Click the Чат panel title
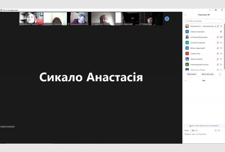225x152 pixels. coord(204,81)
